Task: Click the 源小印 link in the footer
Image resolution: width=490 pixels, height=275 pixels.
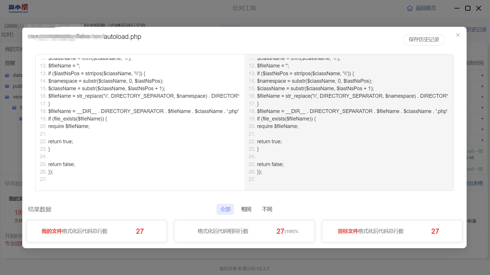Action: pyautogui.click(x=249, y=269)
